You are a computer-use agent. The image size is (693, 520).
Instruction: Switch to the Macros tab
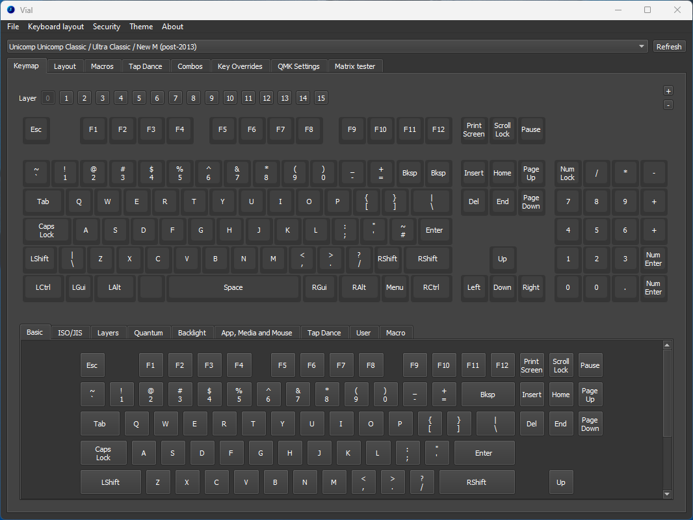tap(102, 66)
